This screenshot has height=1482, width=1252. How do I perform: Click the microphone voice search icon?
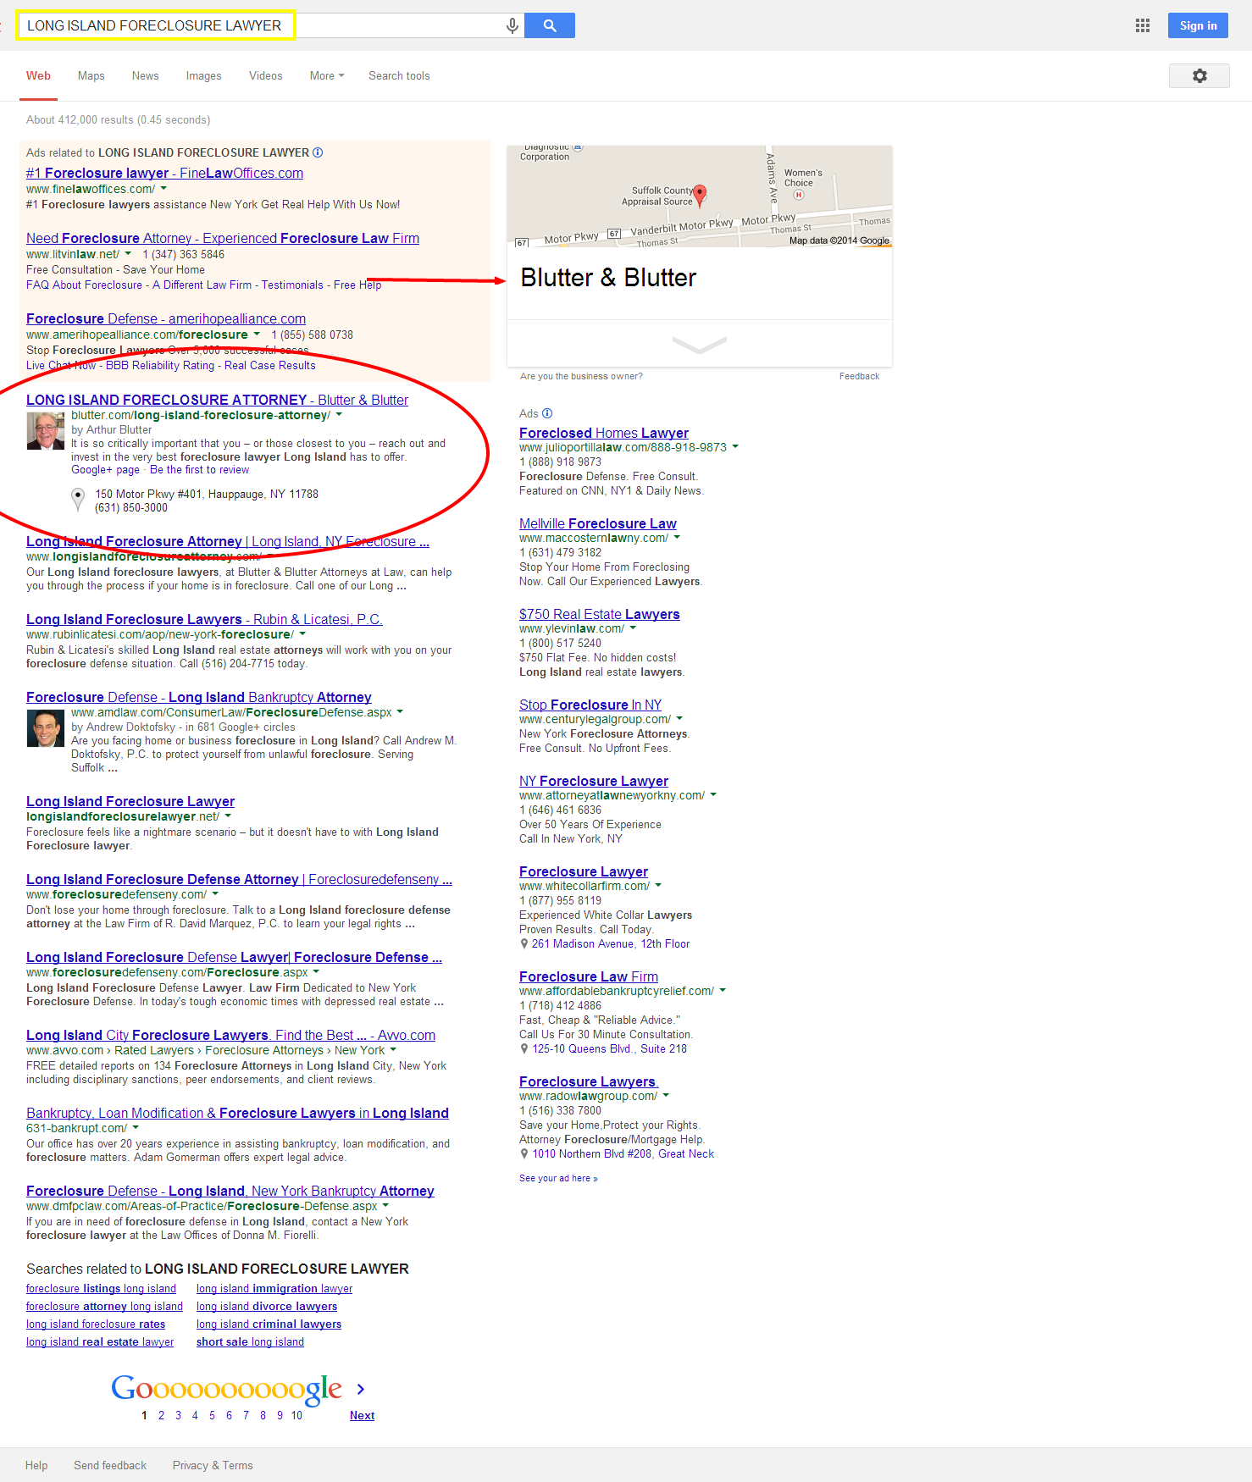tap(512, 25)
